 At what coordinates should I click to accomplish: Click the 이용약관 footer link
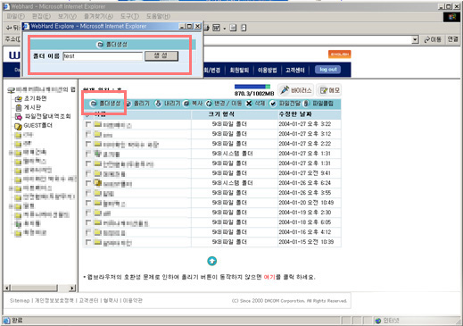click(133, 301)
